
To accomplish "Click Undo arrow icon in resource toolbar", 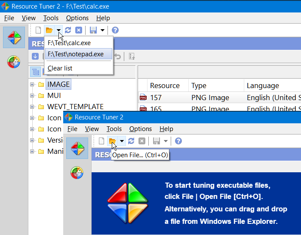I will pos(118,57).
